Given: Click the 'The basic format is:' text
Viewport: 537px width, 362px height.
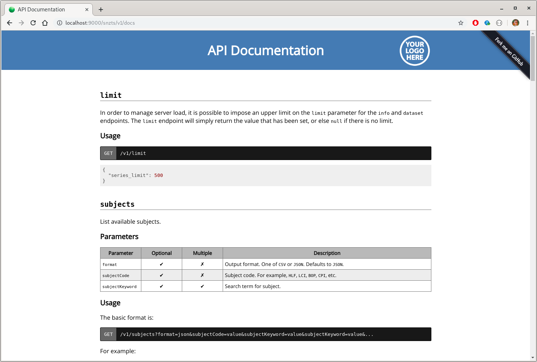Looking at the screenshot, I should click(127, 317).
